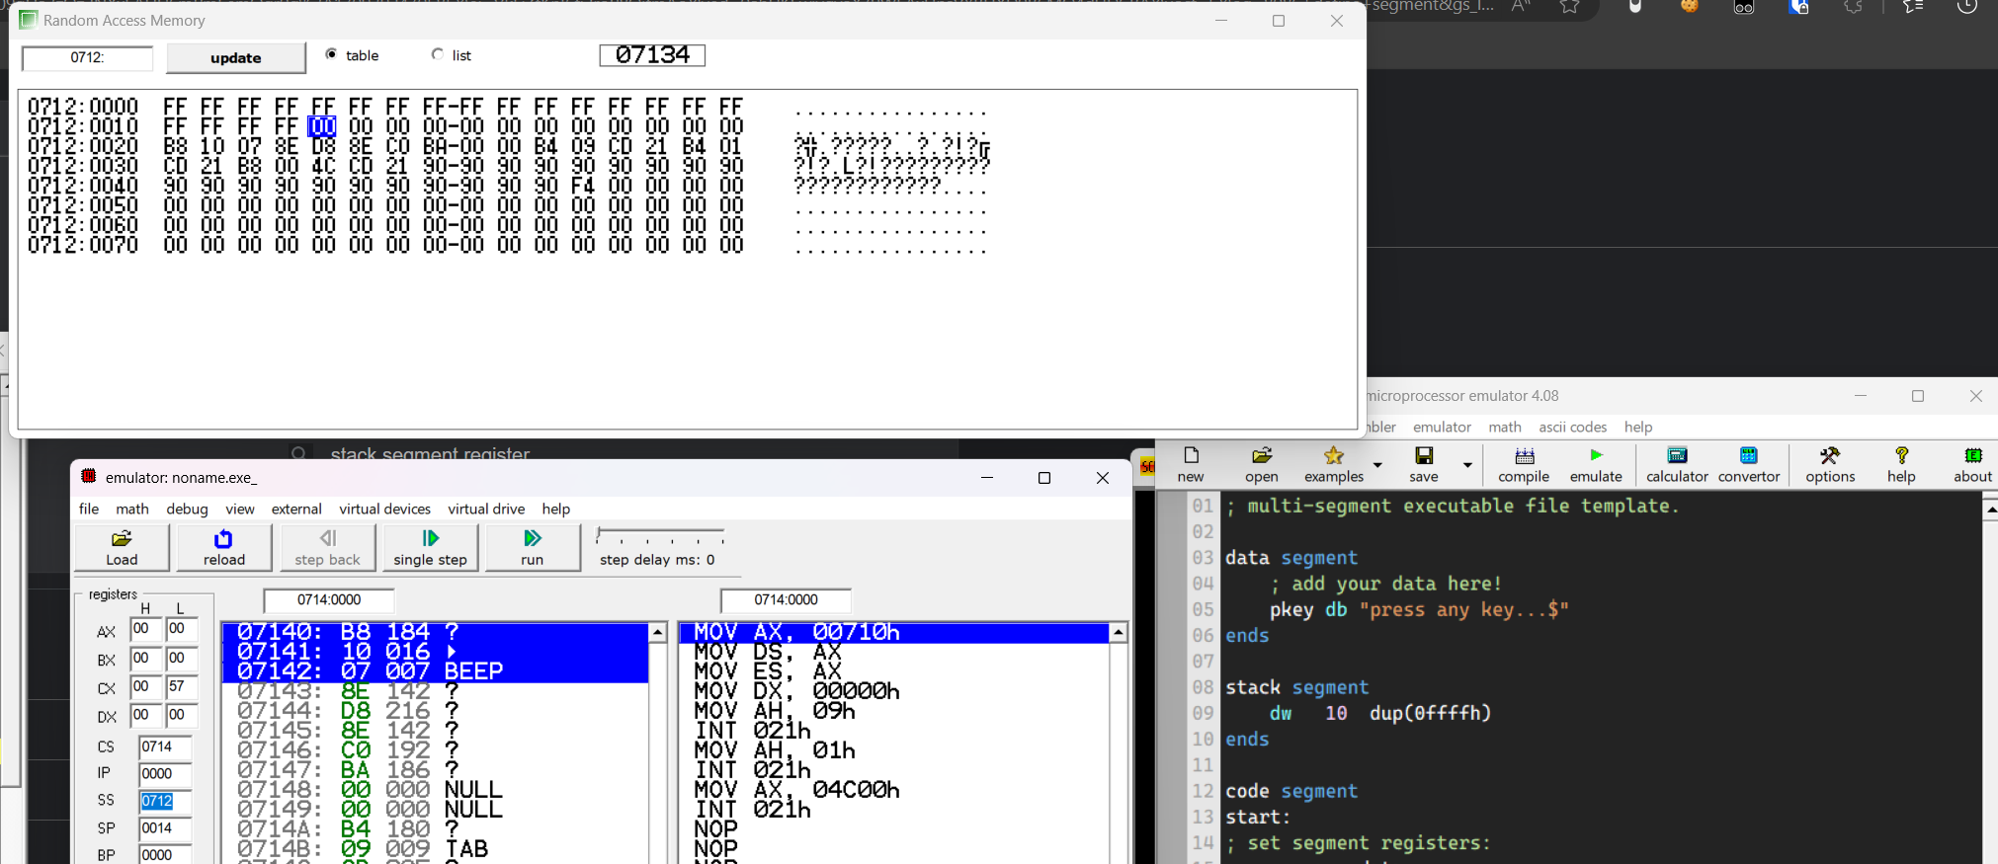Click the IP register field

coord(164,773)
